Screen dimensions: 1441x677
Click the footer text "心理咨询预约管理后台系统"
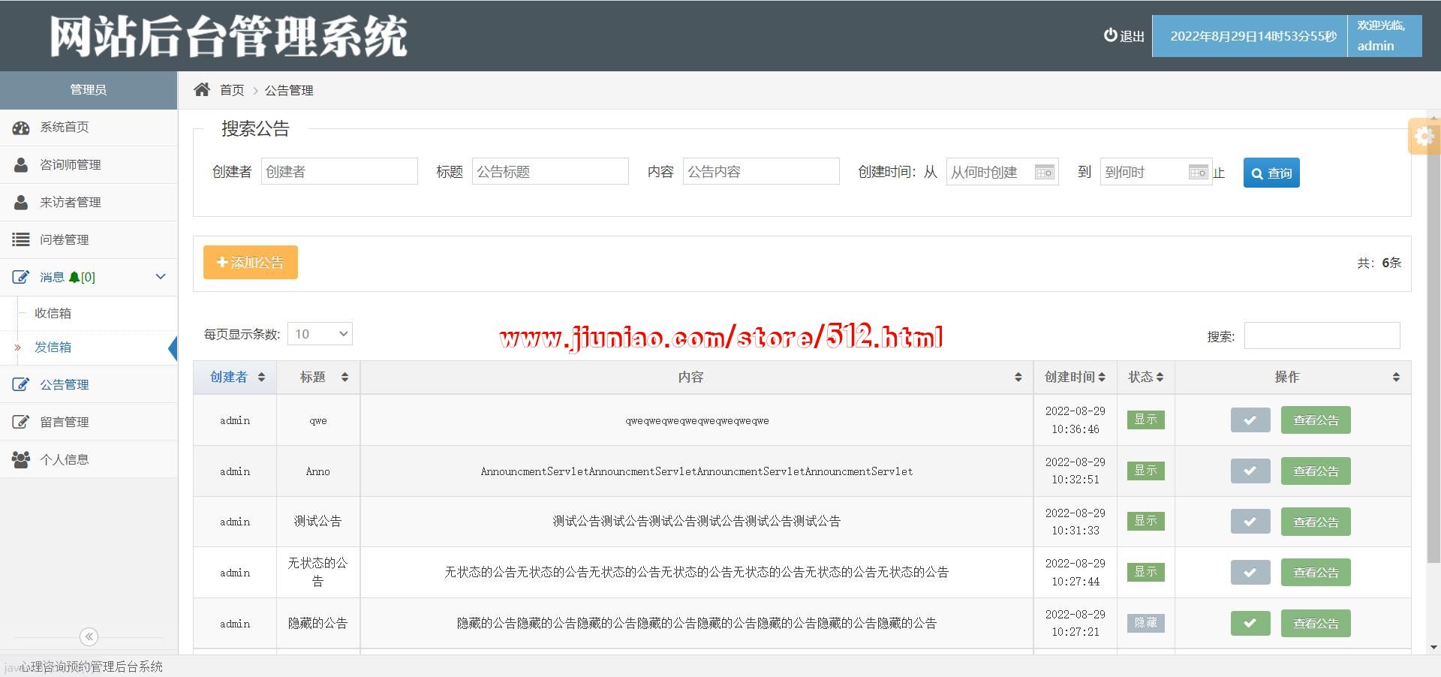point(92,666)
